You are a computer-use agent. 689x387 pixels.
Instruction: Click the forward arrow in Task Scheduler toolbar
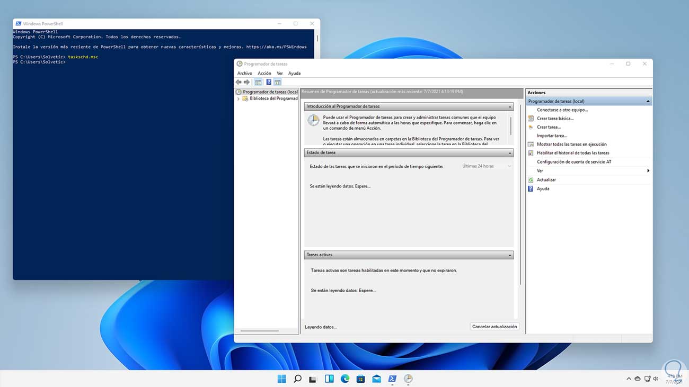click(x=246, y=82)
